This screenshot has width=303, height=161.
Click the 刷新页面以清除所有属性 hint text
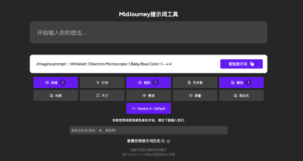coord(148,150)
